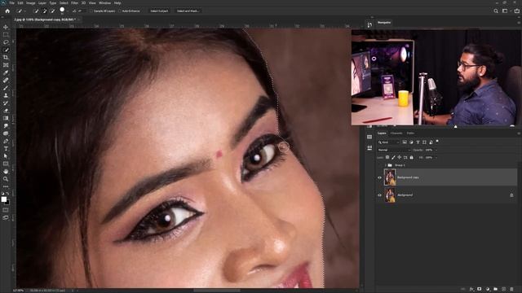Select the Rectangle shape tool
The image size is (522, 293).
6,164
